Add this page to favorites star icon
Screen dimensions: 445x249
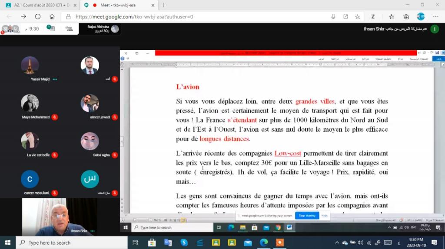(357, 16)
